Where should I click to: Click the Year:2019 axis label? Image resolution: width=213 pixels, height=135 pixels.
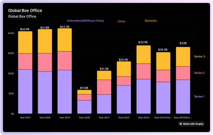point(65,118)
